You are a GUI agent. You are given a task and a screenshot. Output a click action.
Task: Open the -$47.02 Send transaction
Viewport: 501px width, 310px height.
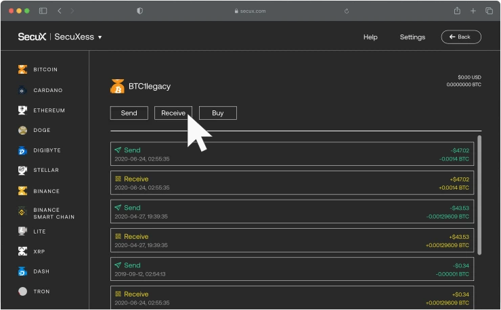tap(292, 154)
